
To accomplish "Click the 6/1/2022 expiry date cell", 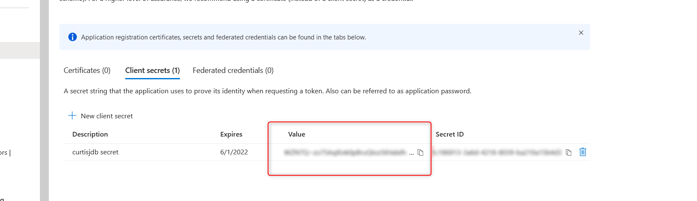I will tap(234, 152).
